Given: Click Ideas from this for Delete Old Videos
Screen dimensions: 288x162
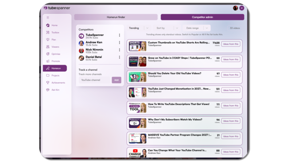Looking at the screenshot, I should tap(231, 75).
